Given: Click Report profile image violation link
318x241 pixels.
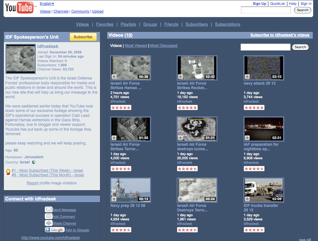Looking at the screenshot, I should tap(33, 183).
